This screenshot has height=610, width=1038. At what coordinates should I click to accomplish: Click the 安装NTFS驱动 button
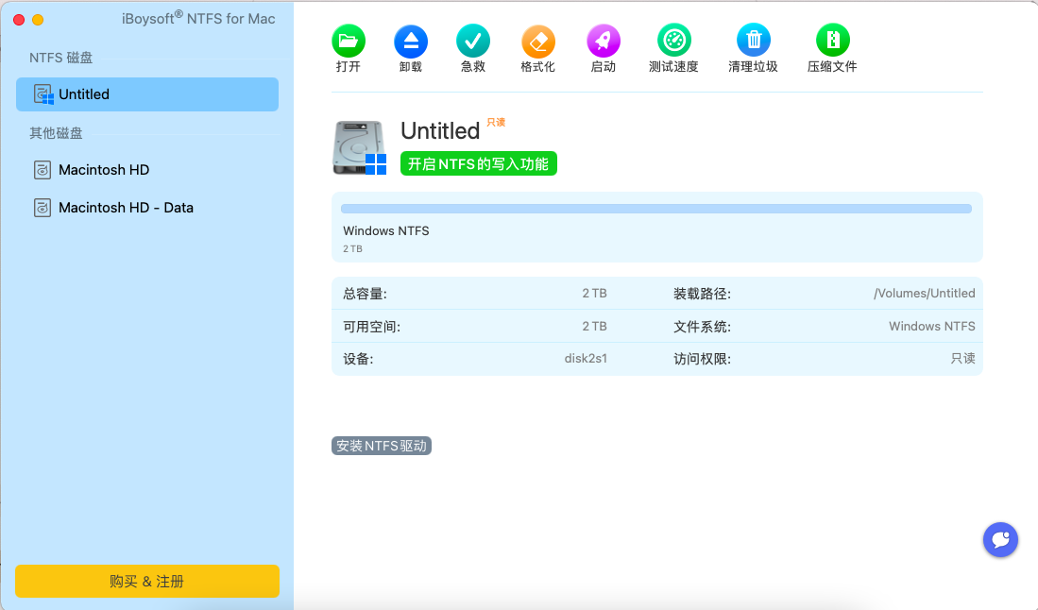click(382, 446)
